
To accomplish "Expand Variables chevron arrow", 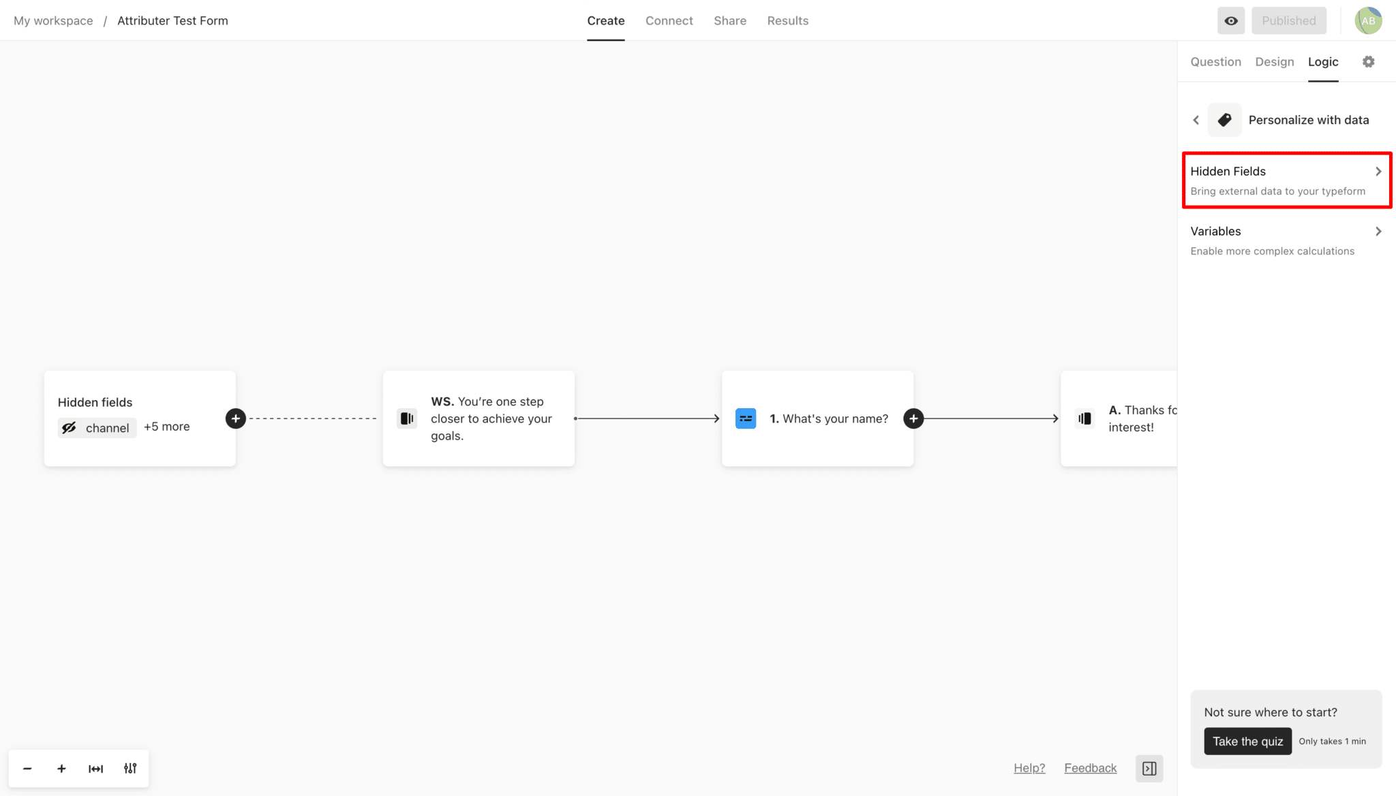I will 1378,232.
